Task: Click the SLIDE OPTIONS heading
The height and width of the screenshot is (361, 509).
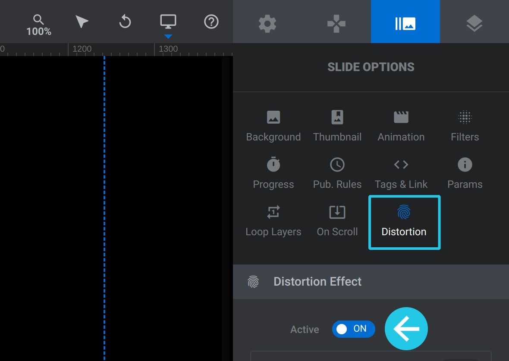Action: pyautogui.click(x=371, y=67)
